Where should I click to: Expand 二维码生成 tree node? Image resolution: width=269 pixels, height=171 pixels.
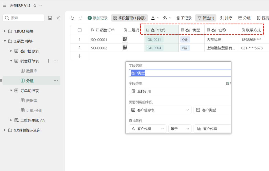click(11, 120)
